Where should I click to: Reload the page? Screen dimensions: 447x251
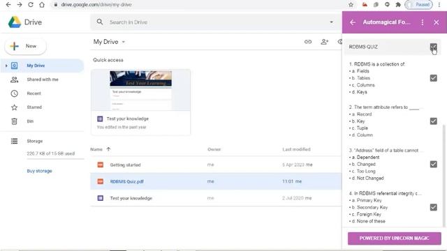click(31, 5)
